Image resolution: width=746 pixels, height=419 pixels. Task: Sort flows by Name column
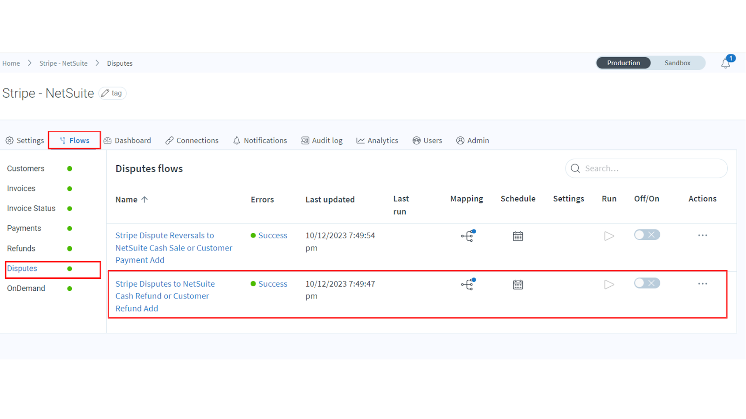point(126,200)
